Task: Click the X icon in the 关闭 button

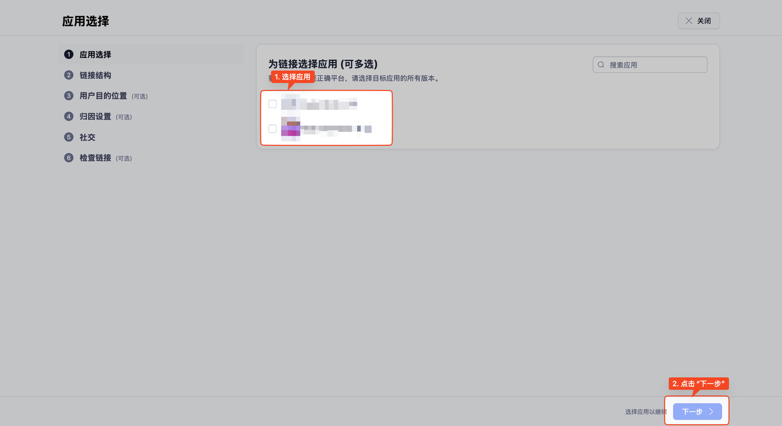Action: point(689,21)
